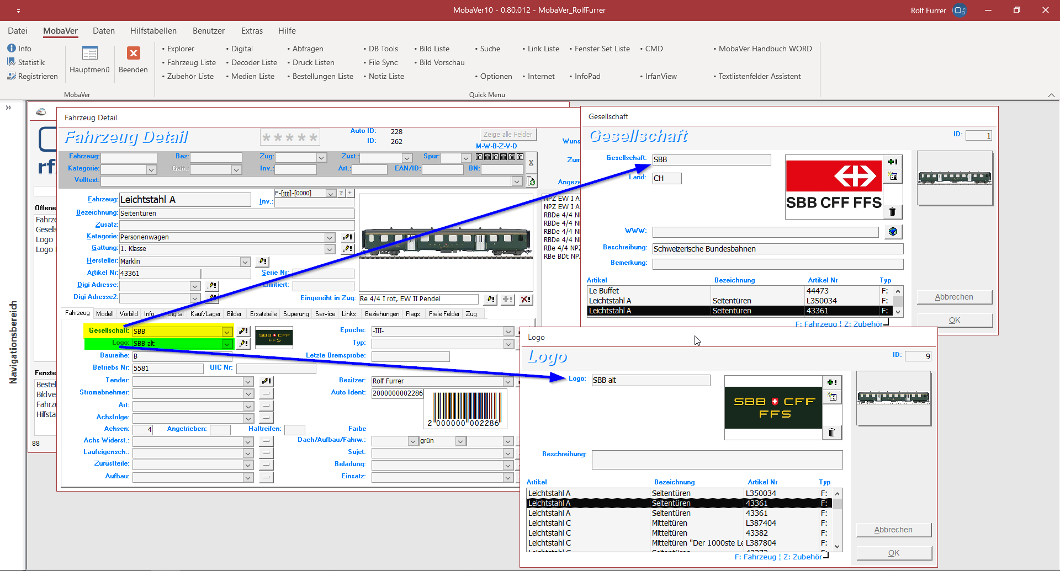Click the Beschreibung field in Gesellschaft window
The height and width of the screenshot is (571, 1060).
(778, 249)
